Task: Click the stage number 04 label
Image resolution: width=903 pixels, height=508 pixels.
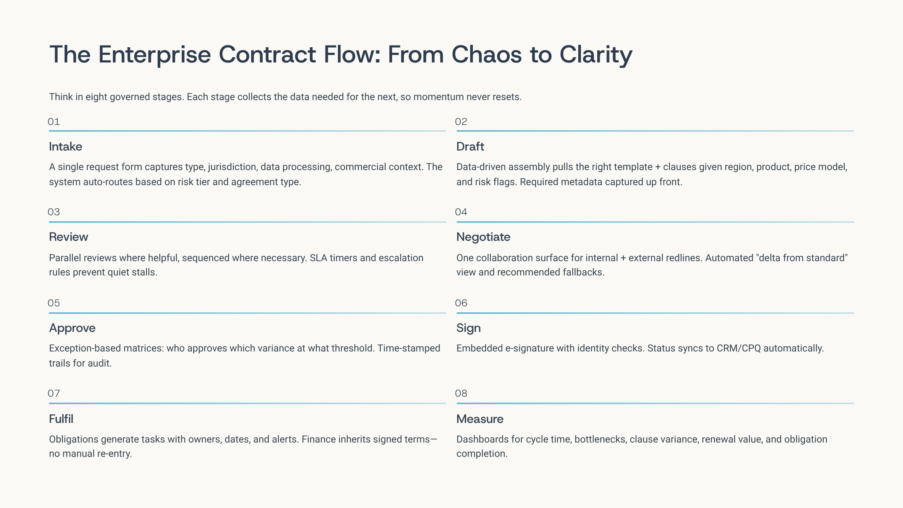Action: point(461,212)
